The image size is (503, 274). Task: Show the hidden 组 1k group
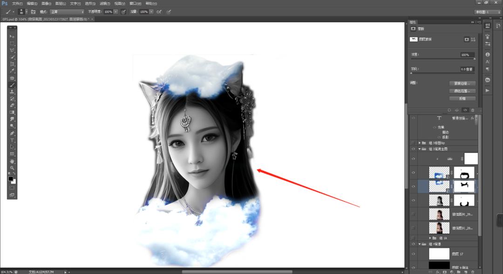tap(413, 237)
